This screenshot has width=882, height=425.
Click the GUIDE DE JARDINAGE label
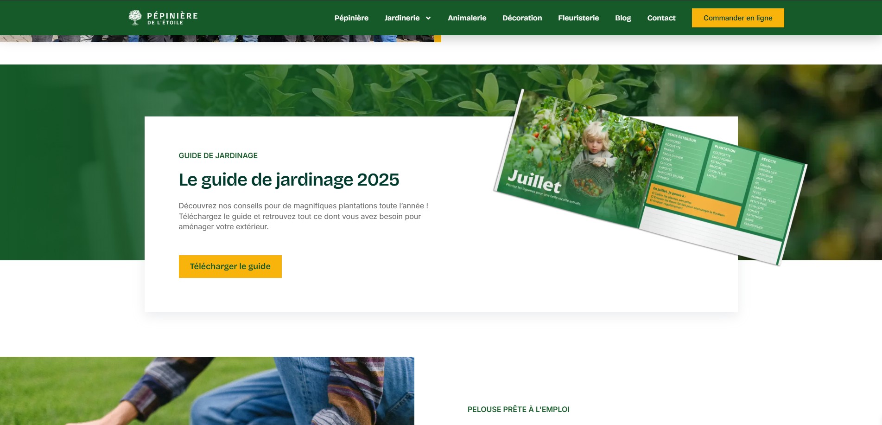pyautogui.click(x=218, y=155)
